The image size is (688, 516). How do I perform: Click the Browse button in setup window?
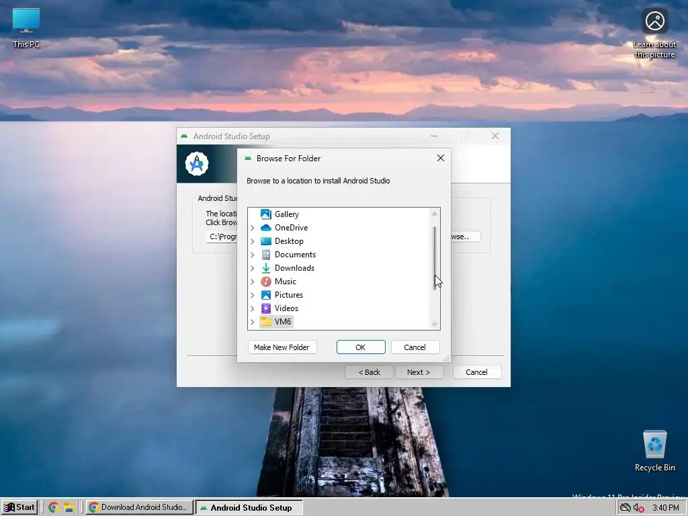pyautogui.click(x=466, y=236)
